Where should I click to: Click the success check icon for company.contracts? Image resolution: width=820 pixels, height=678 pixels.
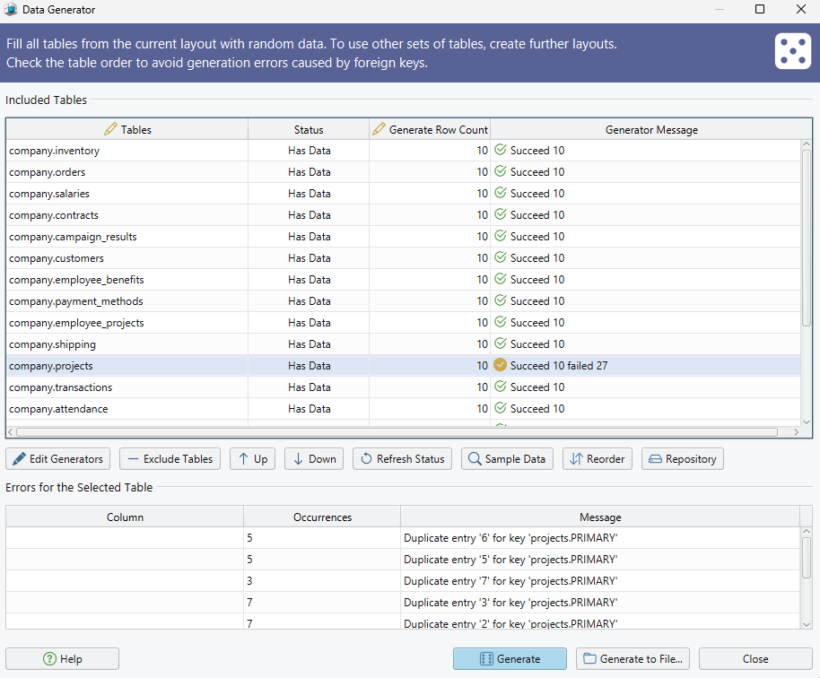(x=501, y=214)
